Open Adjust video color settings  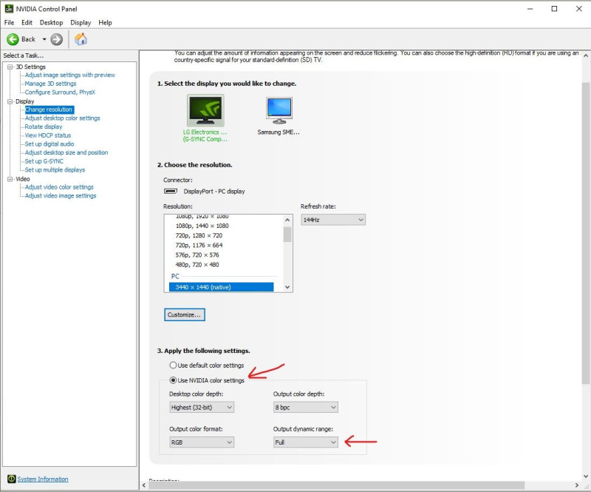coord(59,187)
